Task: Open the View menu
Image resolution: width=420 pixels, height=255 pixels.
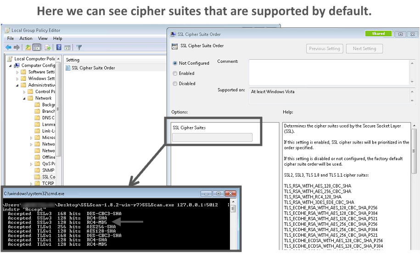Action: [x=43, y=39]
